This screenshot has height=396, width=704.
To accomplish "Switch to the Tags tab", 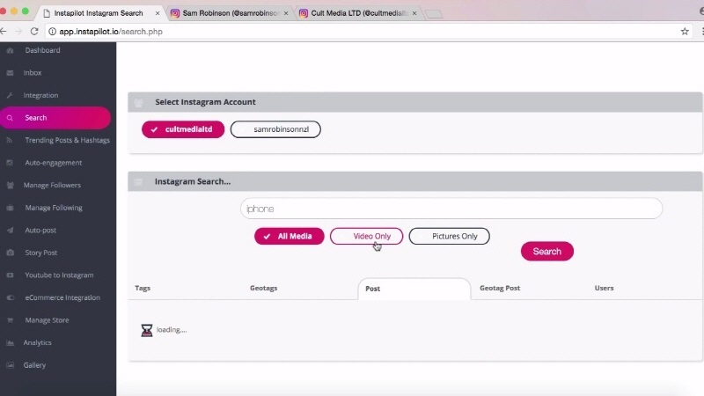I will 143,289.
